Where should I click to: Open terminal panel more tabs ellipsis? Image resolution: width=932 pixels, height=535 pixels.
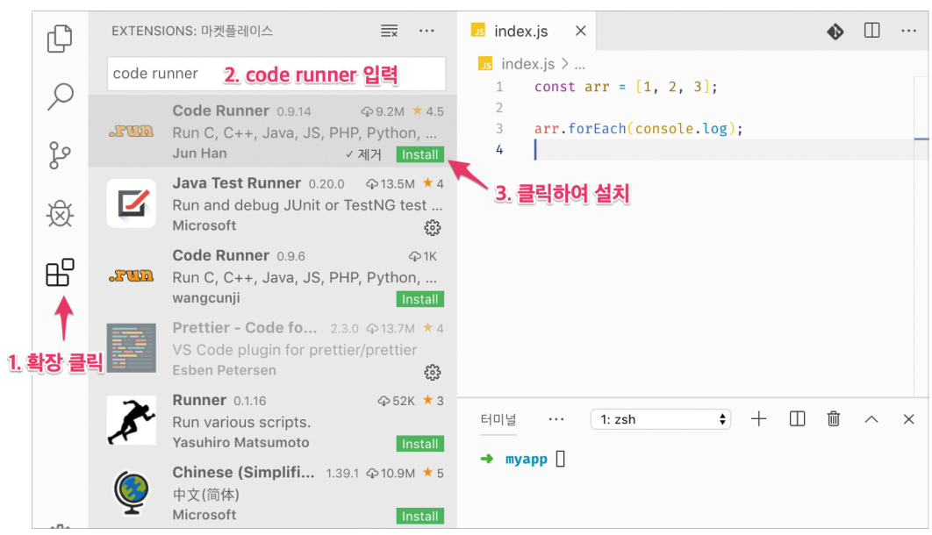pos(556,419)
